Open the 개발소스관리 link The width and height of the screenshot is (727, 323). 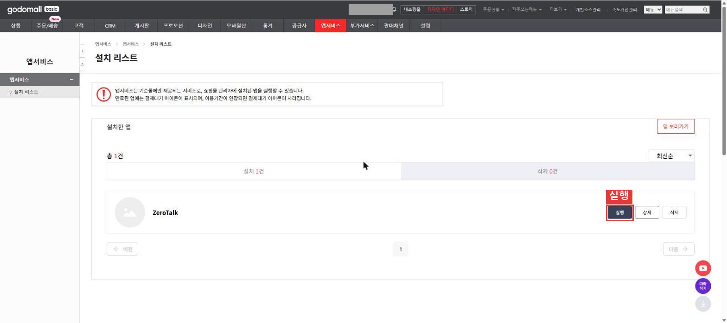tap(588, 10)
